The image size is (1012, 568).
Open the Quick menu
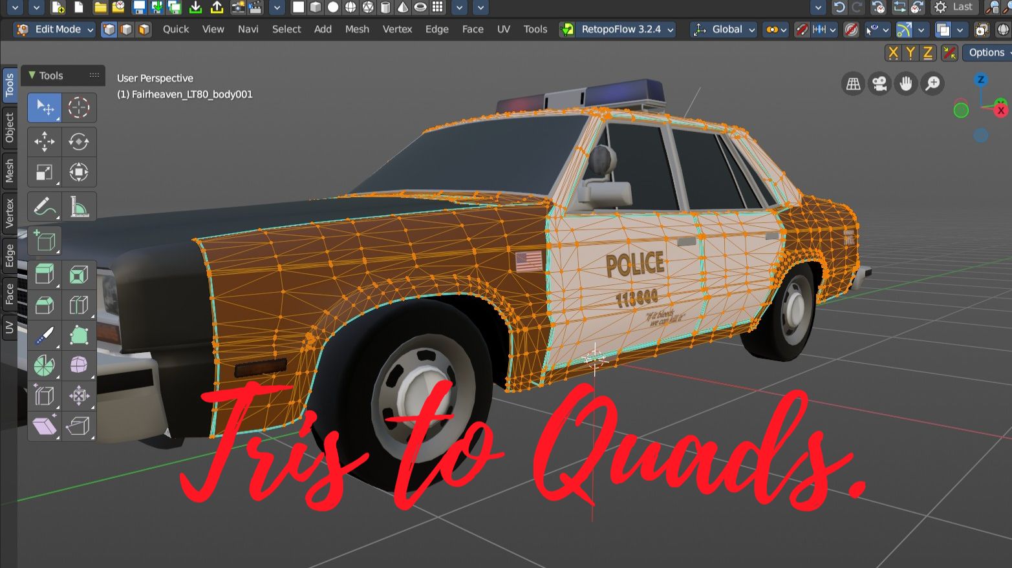pyautogui.click(x=176, y=30)
